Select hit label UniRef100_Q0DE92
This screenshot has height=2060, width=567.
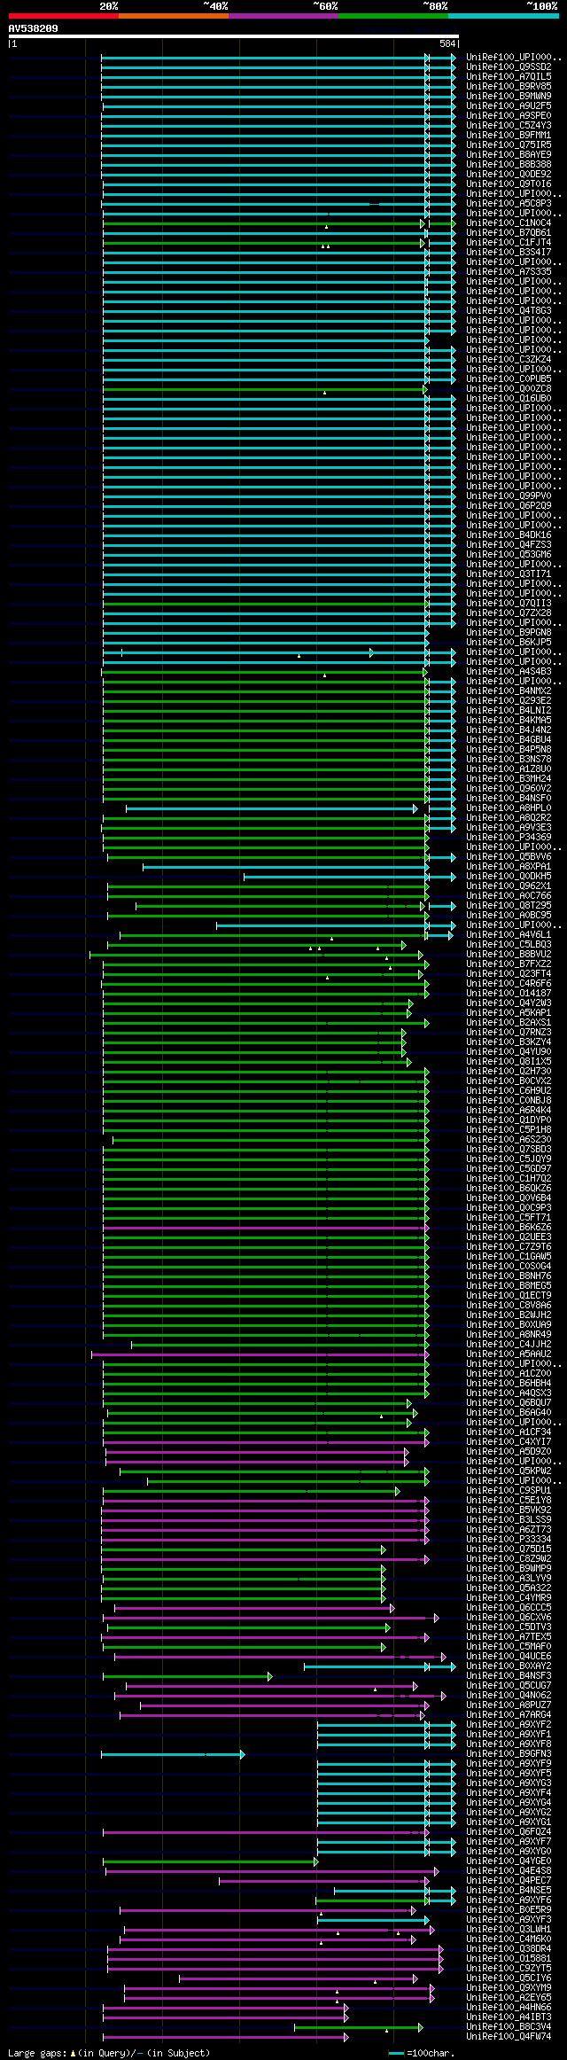coord(509,174)
